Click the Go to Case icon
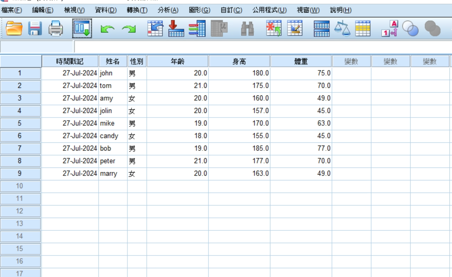The width and height of the screenshot is (452, 277). point(155,28)
